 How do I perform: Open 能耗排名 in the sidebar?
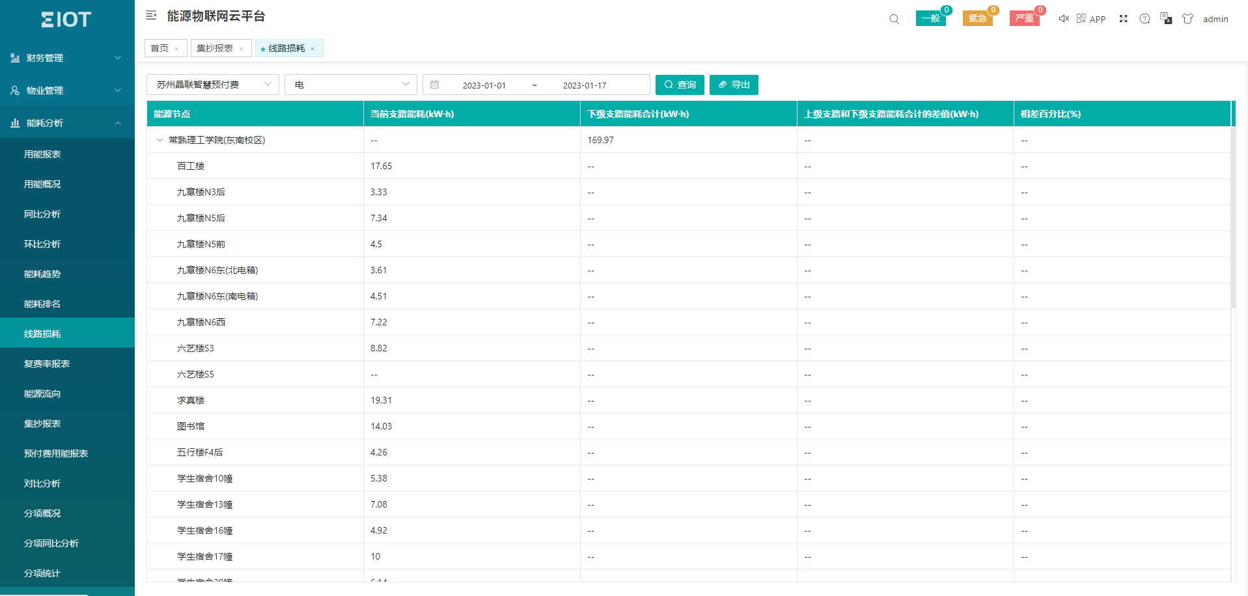(x=68, y=304)
